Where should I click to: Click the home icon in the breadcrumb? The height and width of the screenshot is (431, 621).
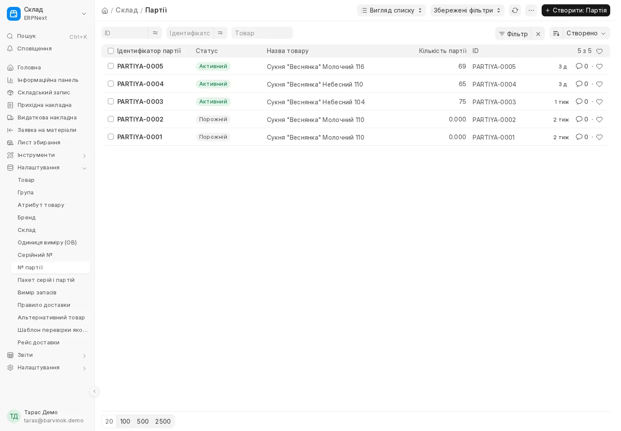tap(105, 10)
